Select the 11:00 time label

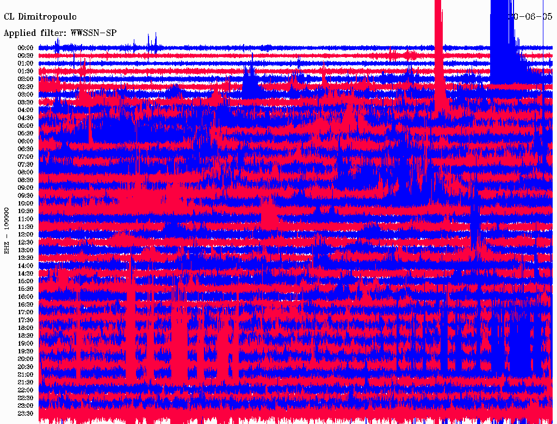pyautogui.click(x=26, y=219)
